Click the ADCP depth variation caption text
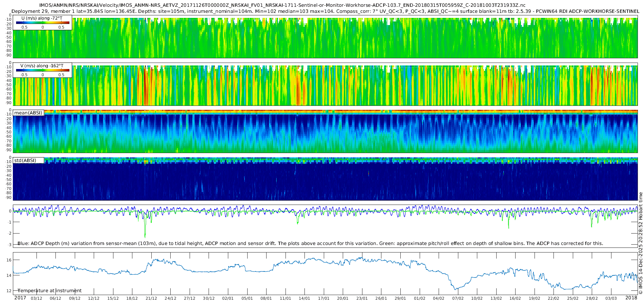The height and width of the screenshot is (304, 644). (x=310, y=244)
